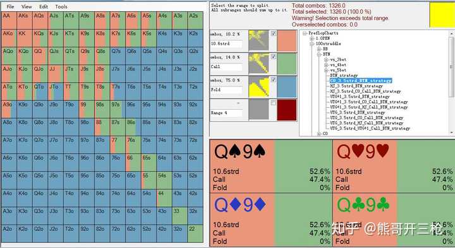The image size is (455, 248).
Task: Click the 10.6strd range name field
Action: coord(226,44)
